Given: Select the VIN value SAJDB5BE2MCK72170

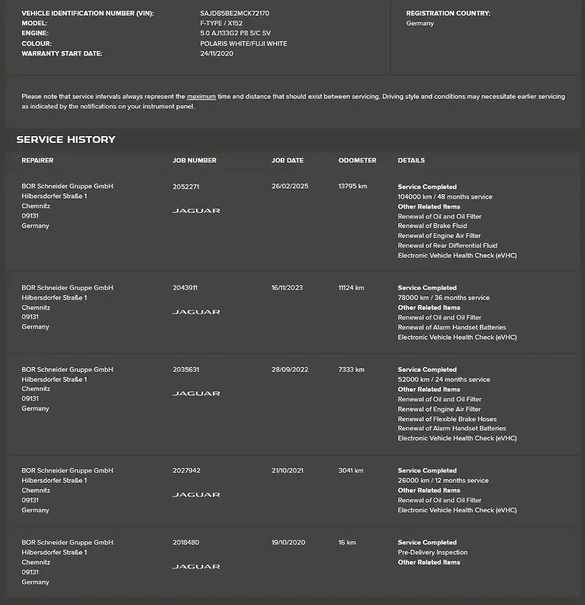Looking at the screenshot, I should click(x=235, y=13).
